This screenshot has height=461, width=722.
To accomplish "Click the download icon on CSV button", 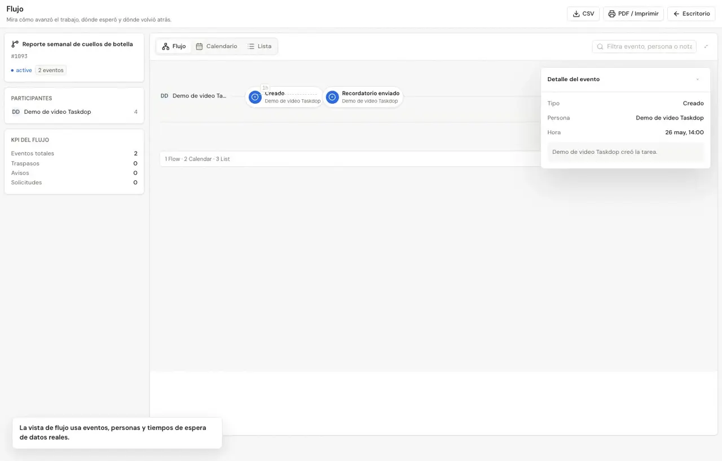I will (576, 14).
